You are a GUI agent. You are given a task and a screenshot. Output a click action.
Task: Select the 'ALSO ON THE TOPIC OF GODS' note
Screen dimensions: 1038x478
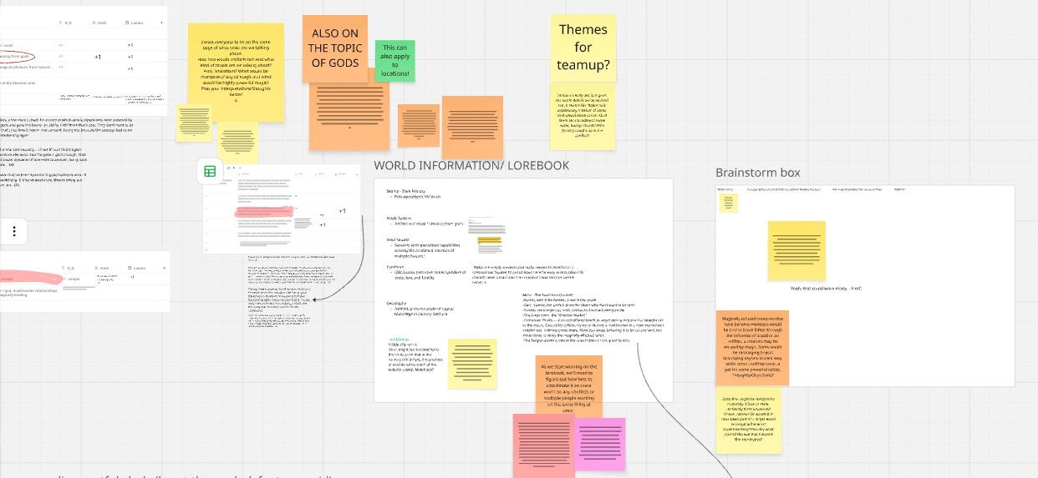(334, 48)
